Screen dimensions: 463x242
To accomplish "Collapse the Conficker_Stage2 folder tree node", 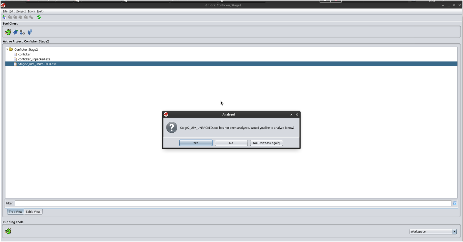I will 7,49.
